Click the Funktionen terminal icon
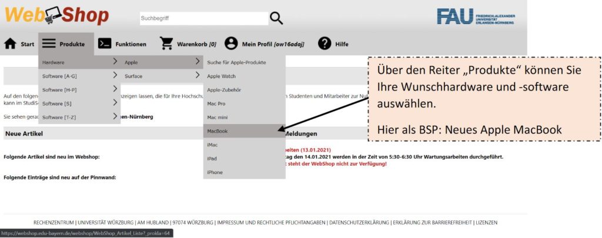The width and height of the screenshot is (602, 238). coord(105,44)
